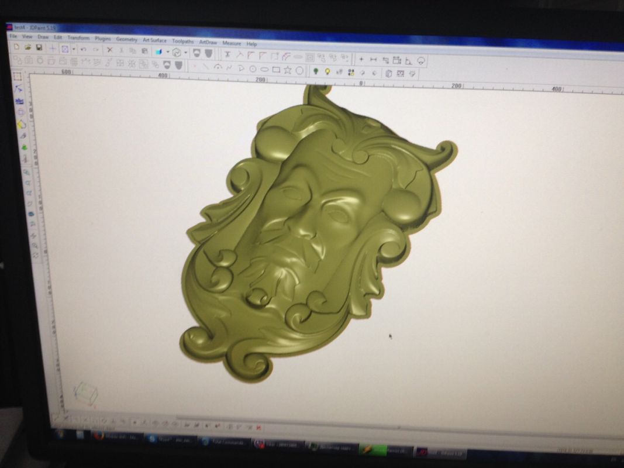Select the Arc drawing tool
624x468 pixels.
[218, 67]
